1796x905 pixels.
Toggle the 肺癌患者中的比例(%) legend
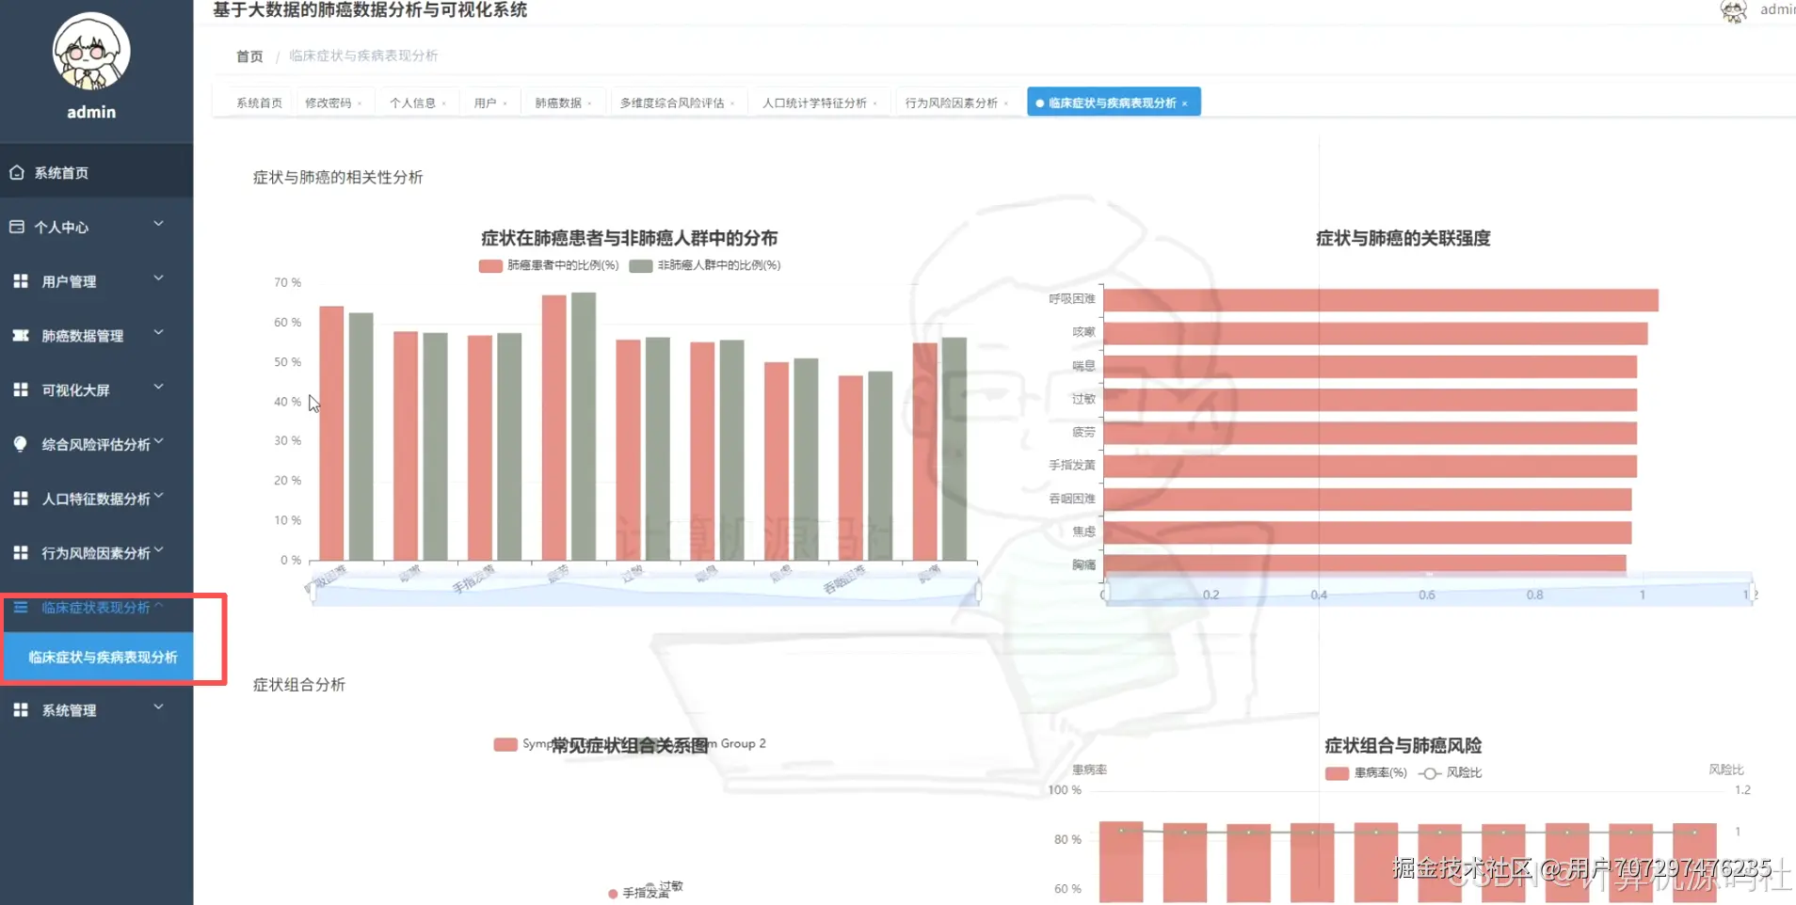(x=549, y=265)
